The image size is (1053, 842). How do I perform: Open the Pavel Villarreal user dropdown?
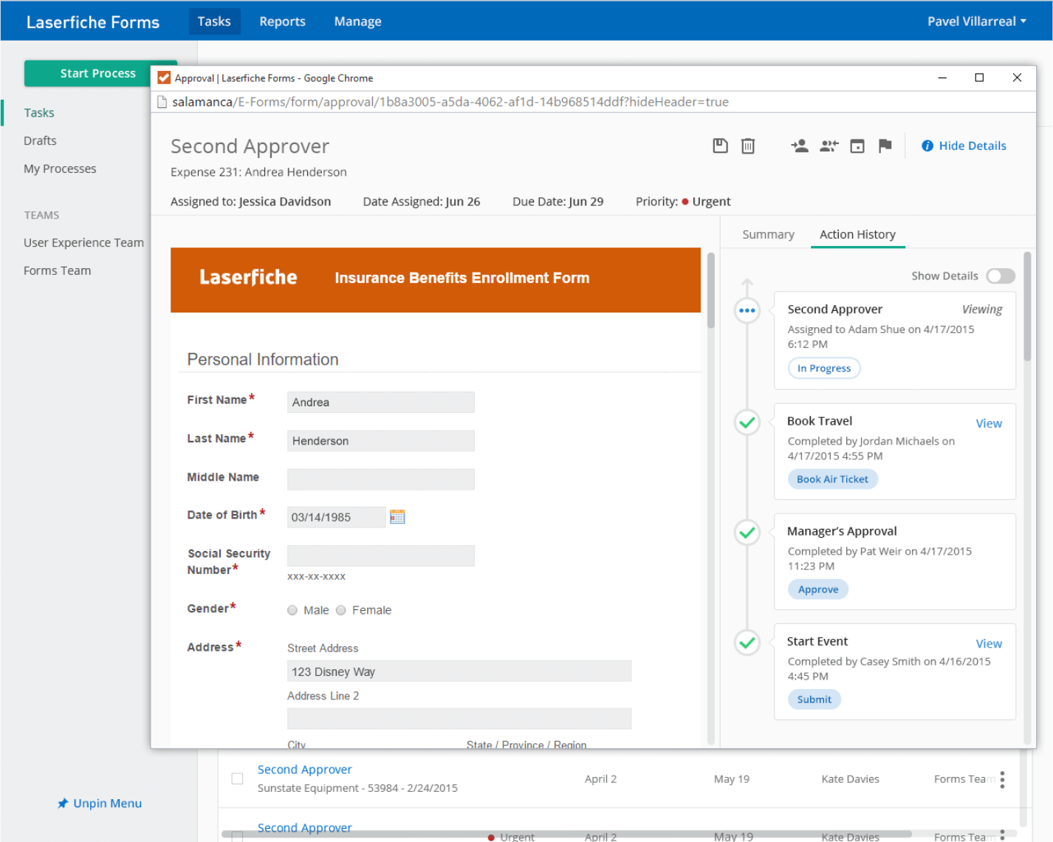pyautogui.click(x=977, y=21)
